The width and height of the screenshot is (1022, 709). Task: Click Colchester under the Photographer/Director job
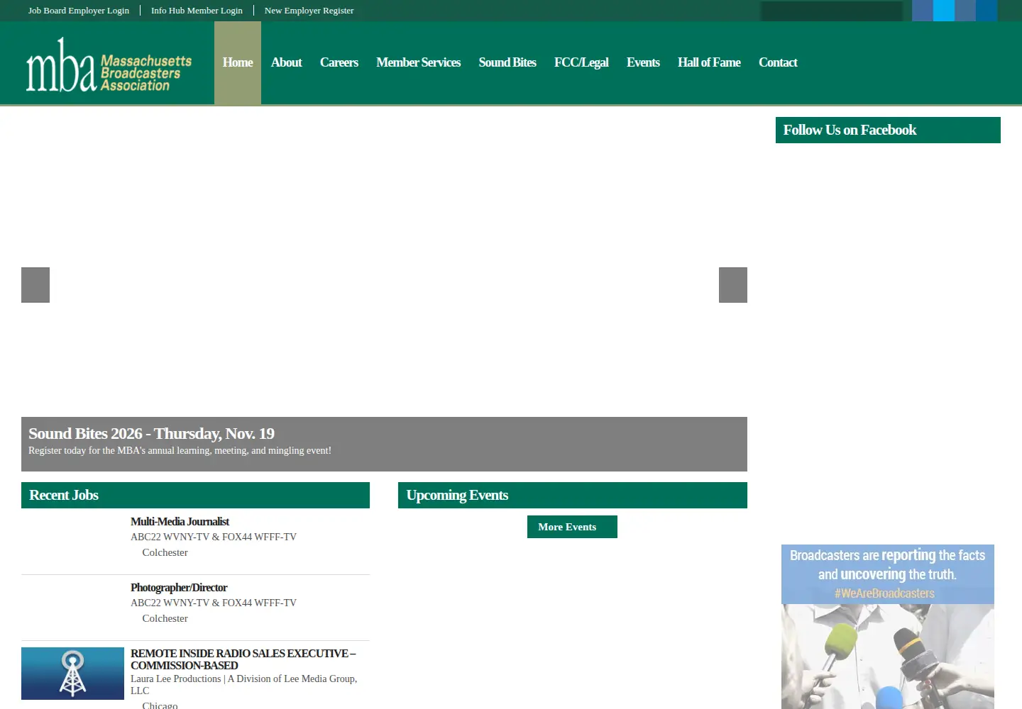point(165,618)
